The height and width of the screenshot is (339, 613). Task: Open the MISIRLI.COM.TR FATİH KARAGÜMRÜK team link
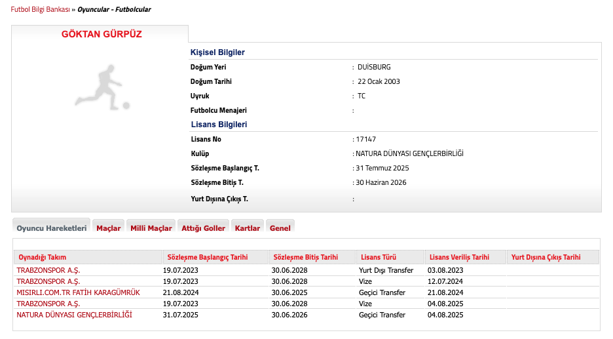pyautogui.click(x=78, y=292)
